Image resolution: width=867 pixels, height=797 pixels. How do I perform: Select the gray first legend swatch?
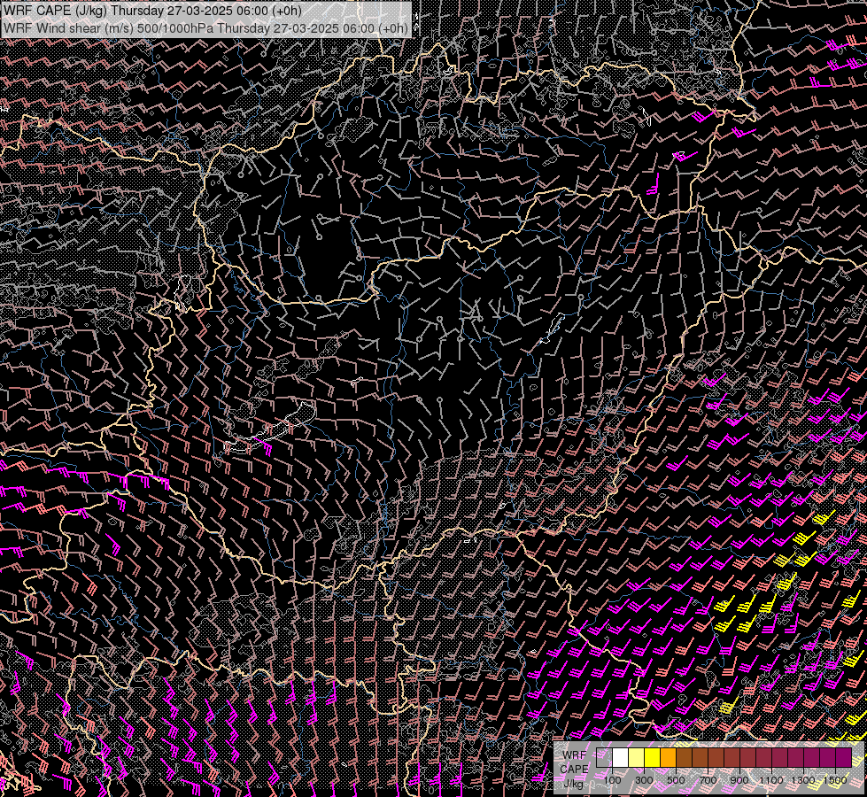coord(604,757)
